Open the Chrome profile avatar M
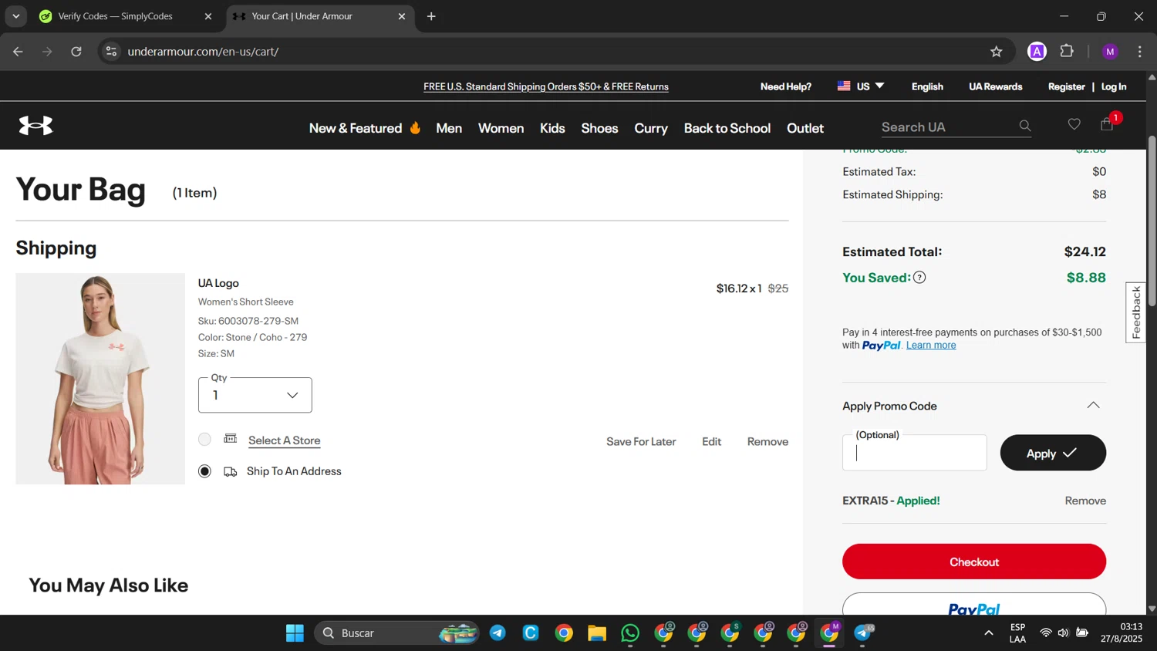This screenshot has height=651, width=1157. tap(1110, 52)
